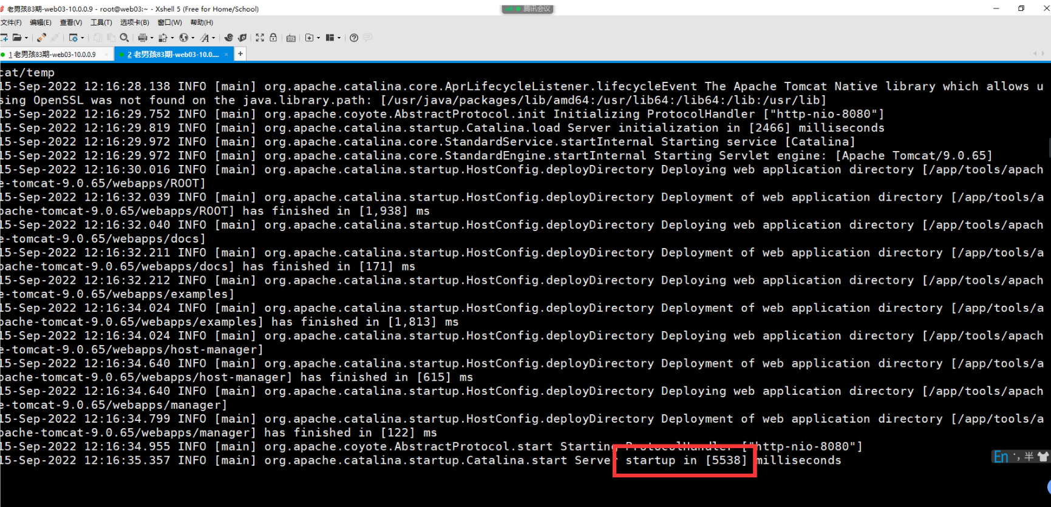Click the IME shirt skin icon

tap(1043, 457)
